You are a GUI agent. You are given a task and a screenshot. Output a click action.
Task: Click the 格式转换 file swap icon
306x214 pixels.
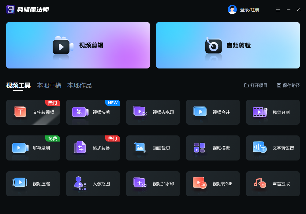(x=80, y=147)
